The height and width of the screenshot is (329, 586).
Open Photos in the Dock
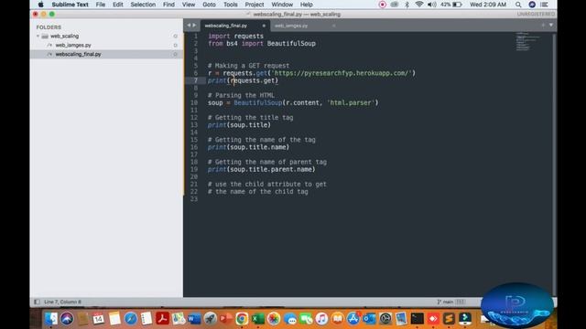(274, 319)
